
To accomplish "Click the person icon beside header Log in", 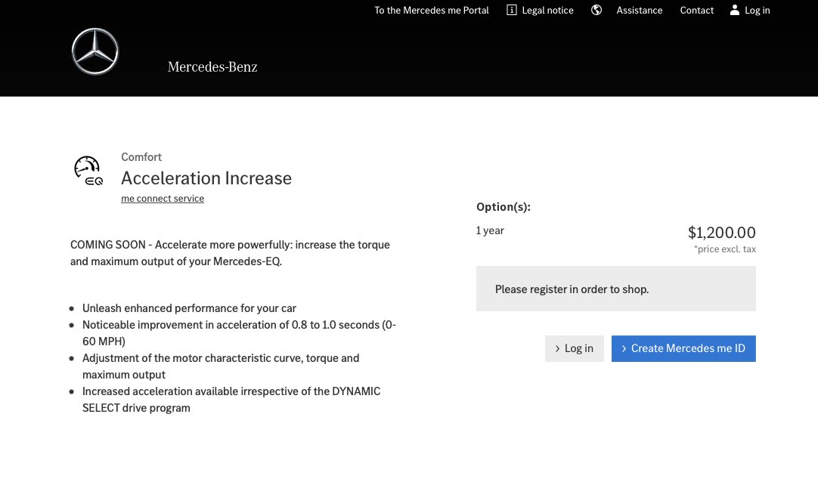I will point(734,11).
